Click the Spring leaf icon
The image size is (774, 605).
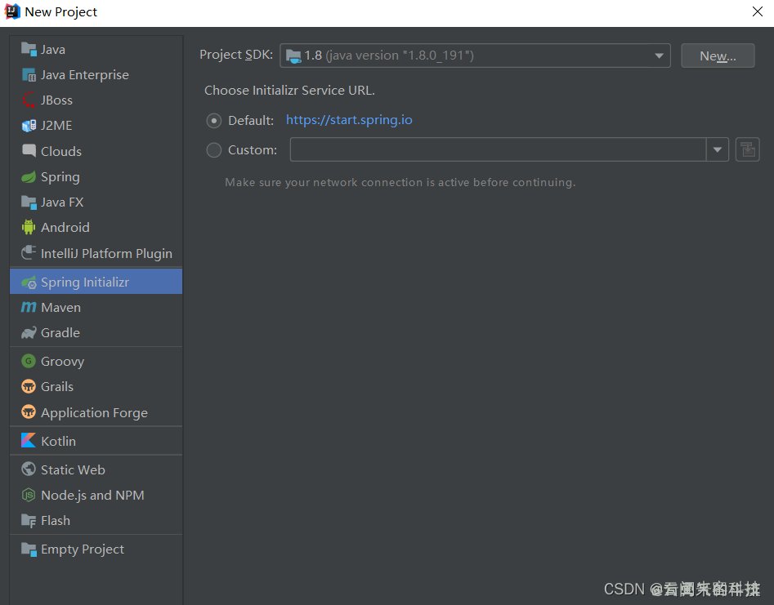point(29,177)
